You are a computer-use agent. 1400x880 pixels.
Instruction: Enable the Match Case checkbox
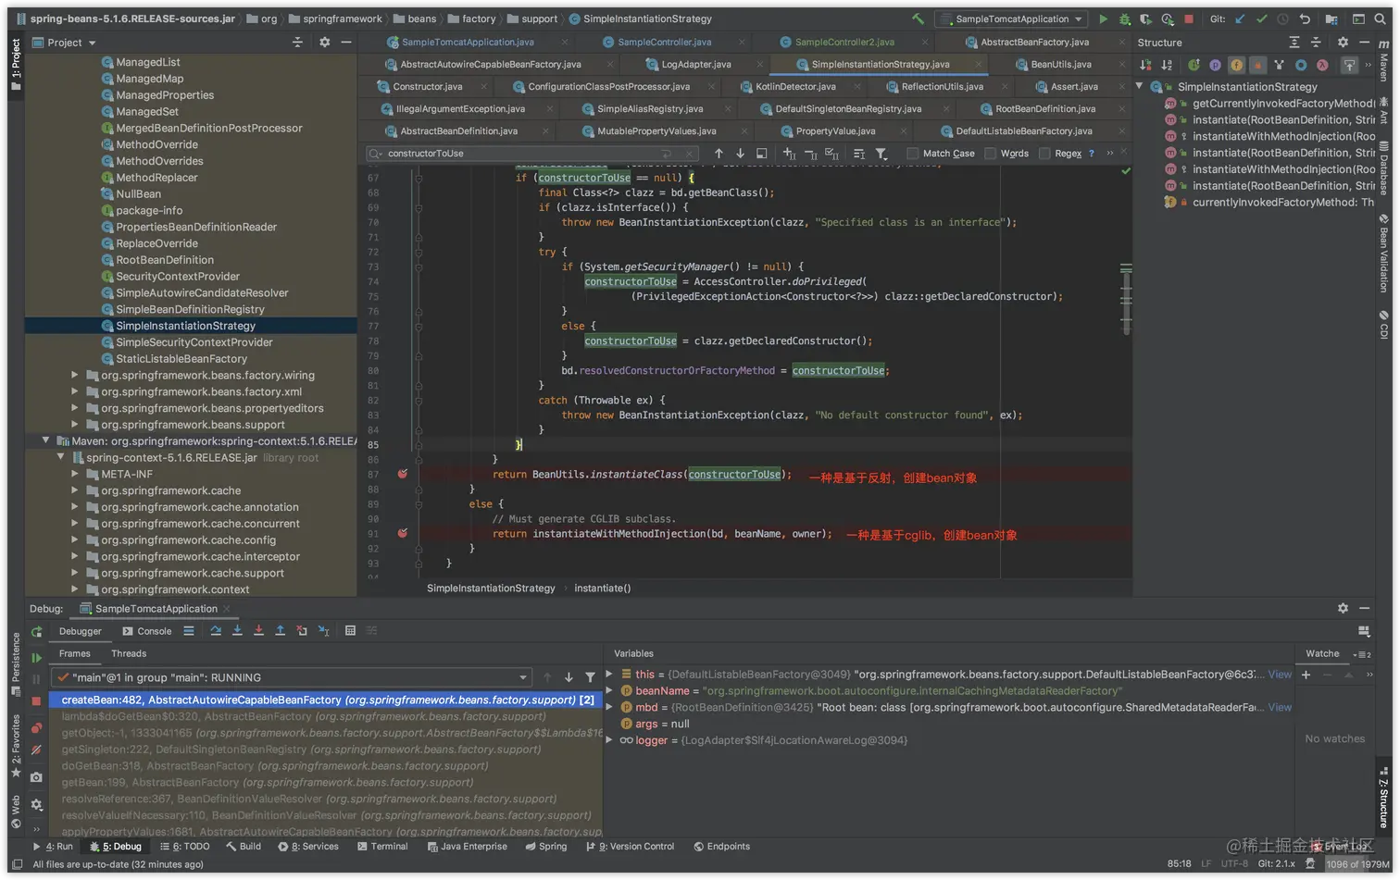tap(913, 154)
